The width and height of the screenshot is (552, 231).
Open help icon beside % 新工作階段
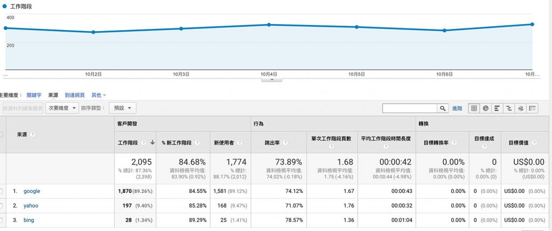197,142
